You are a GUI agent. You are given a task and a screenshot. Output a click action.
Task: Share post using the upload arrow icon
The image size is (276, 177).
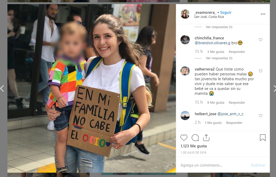tap(206, 138)
